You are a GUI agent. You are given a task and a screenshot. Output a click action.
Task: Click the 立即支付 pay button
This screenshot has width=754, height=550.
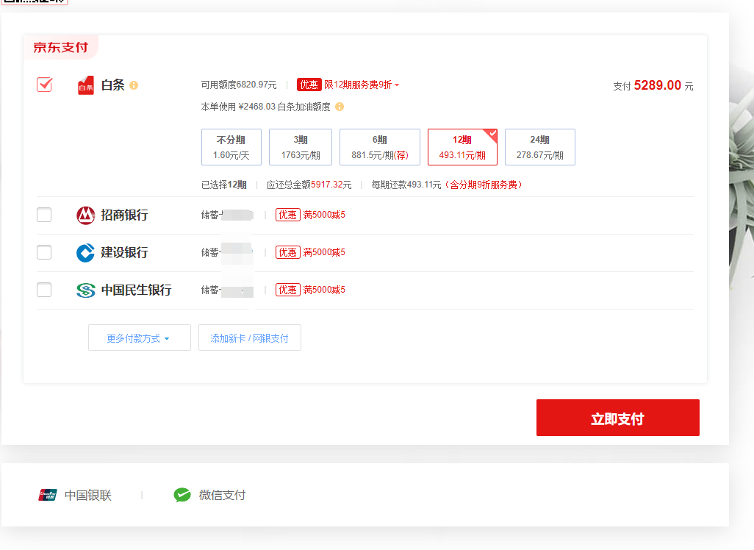point(618,418)
